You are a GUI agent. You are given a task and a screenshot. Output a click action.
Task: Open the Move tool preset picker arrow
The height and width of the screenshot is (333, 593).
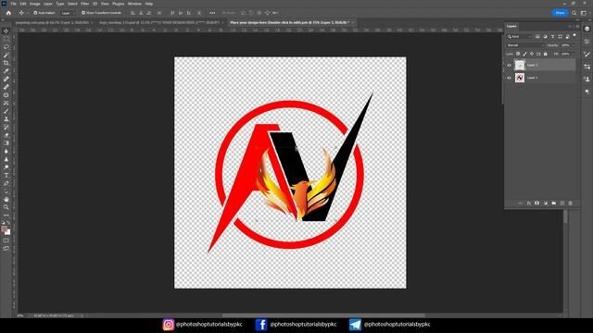[27, 13]
